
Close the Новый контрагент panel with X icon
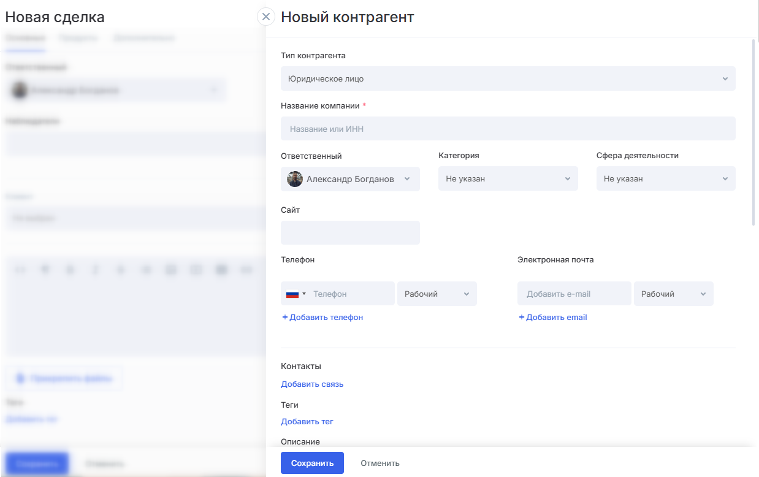point(265,17)
